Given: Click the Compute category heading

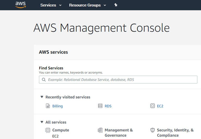Looking at the screenshot, I should (61, 130).
